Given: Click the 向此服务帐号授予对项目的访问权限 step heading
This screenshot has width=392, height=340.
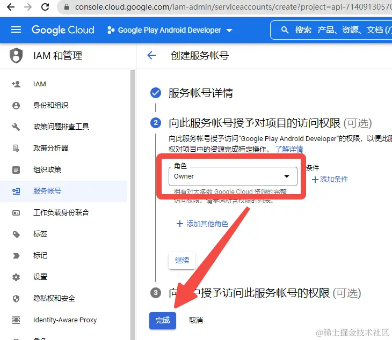Looking at the screenshot, I should pos(270,123).
